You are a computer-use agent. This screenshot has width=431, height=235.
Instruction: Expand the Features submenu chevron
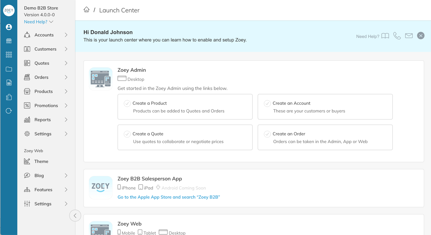tap(66, 190)
